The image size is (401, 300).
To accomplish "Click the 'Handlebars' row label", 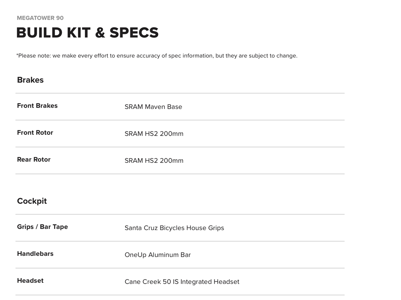I will [35, 254].
